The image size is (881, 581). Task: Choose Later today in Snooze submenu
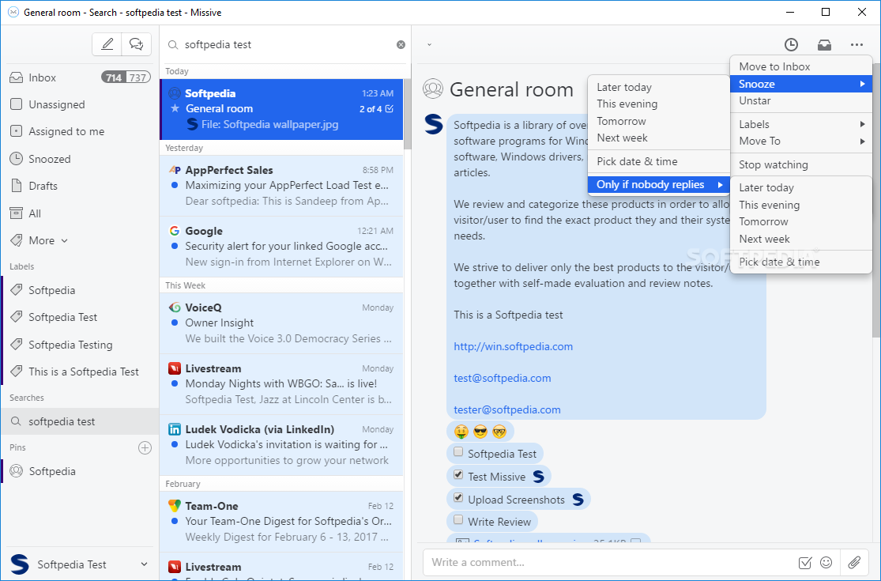click(658, 87)
